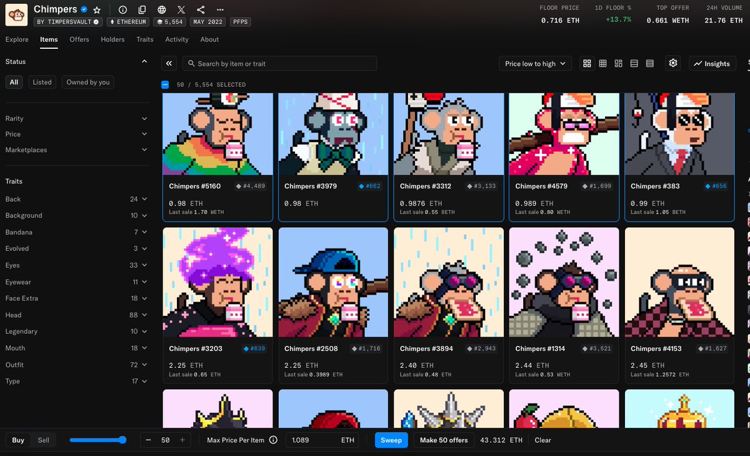Click the verified badge next to Chimpers title
The image size is (750, 456).
click(x=84, y=10)
